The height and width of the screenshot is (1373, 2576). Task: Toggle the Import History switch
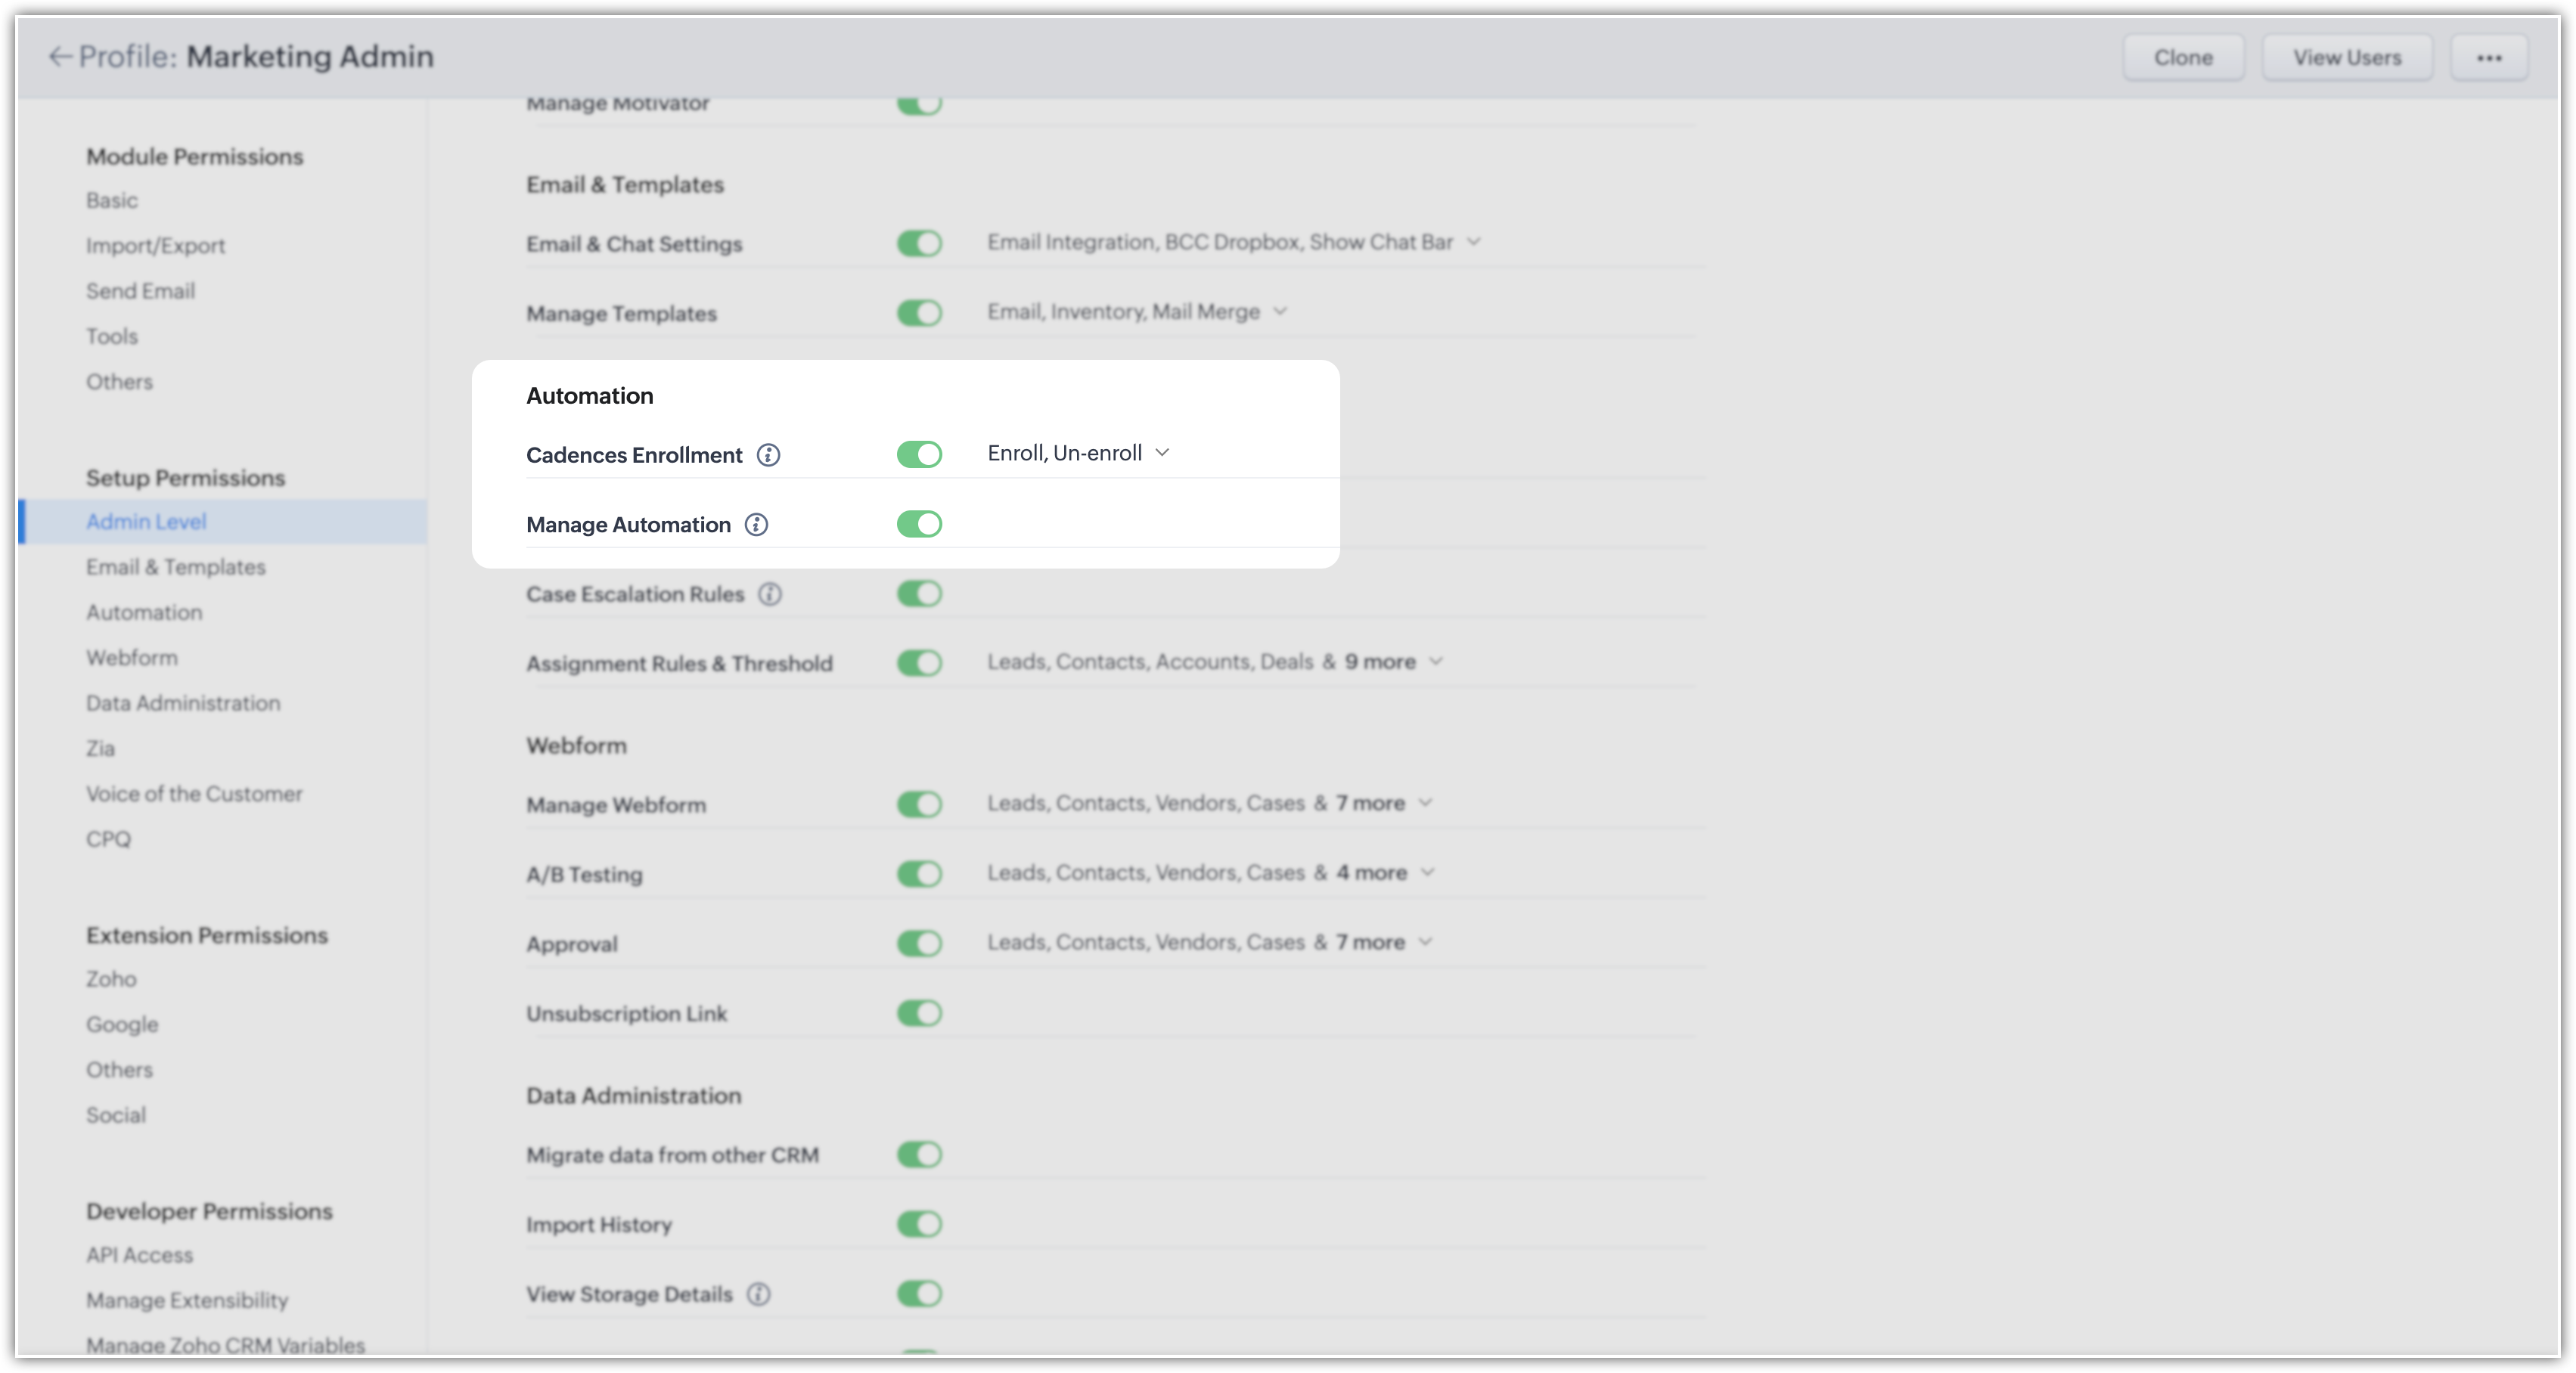tap(919, 1224)
